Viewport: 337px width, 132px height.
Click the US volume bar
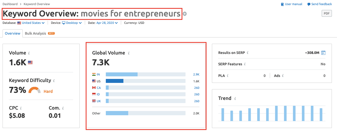(146, 81)
